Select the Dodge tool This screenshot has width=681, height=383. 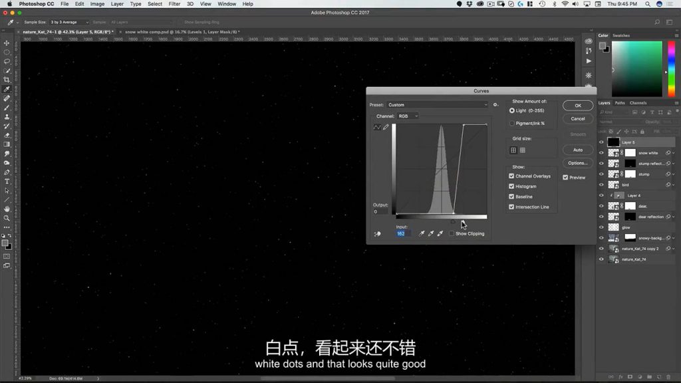tap(7, 163)
